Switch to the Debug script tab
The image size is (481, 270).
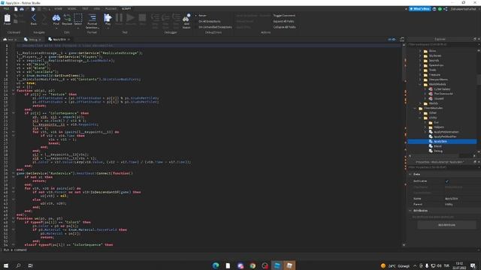click(33, 40)
